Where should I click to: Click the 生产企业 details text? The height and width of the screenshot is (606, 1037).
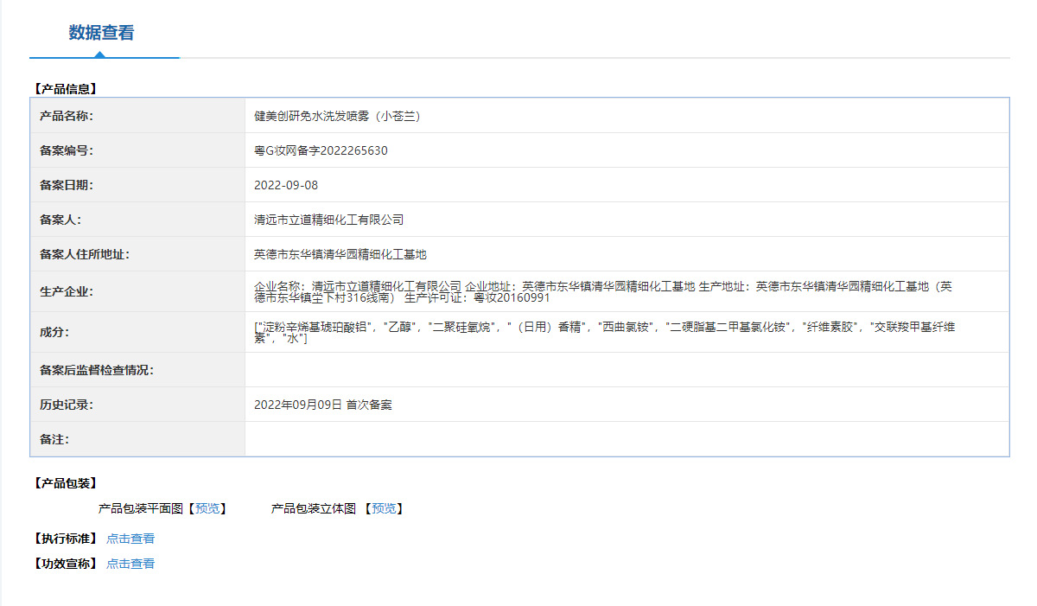coord(603,291)
